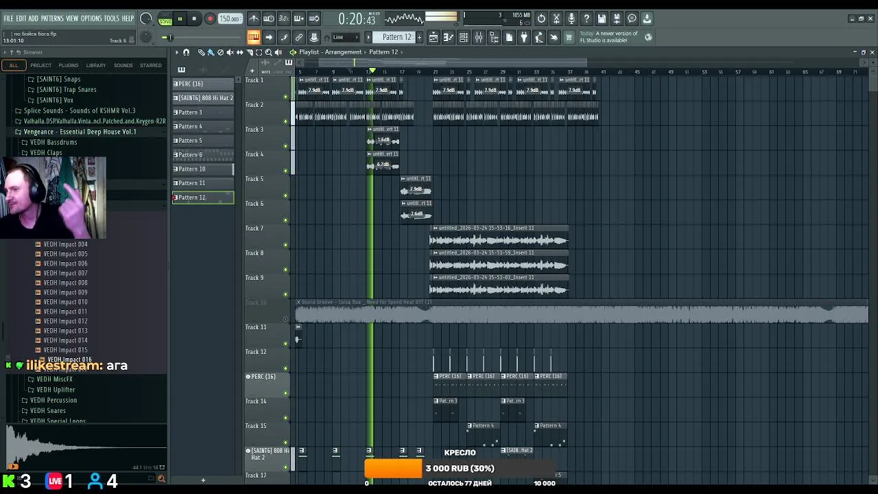Viewport: 878px width, 494px height.
Task: Open the Channel rack icon
Action: pos(464,37)
